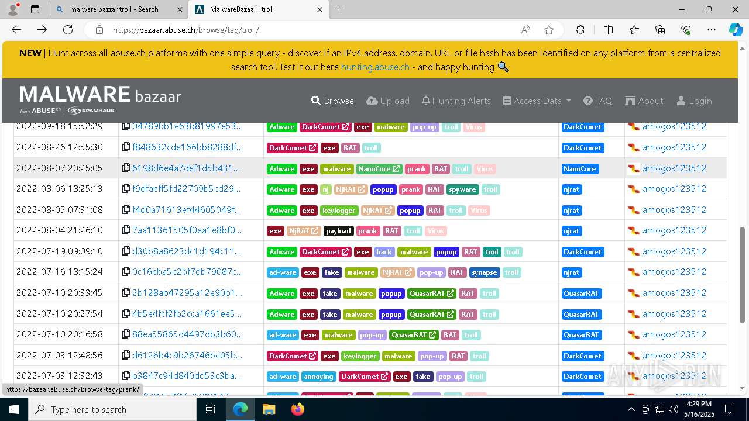Open Hunting Alerts nav item
This screenshot has height=421, width=749.
pyautogui.click(x=456, y=101)
